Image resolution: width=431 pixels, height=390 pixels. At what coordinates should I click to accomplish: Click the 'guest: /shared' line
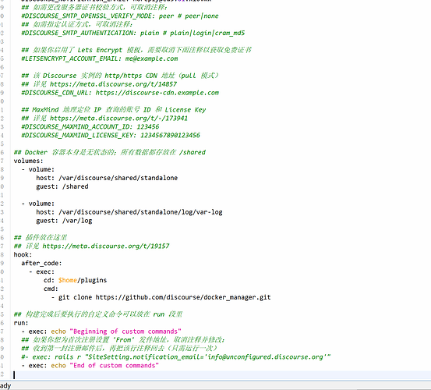(62, 186)
